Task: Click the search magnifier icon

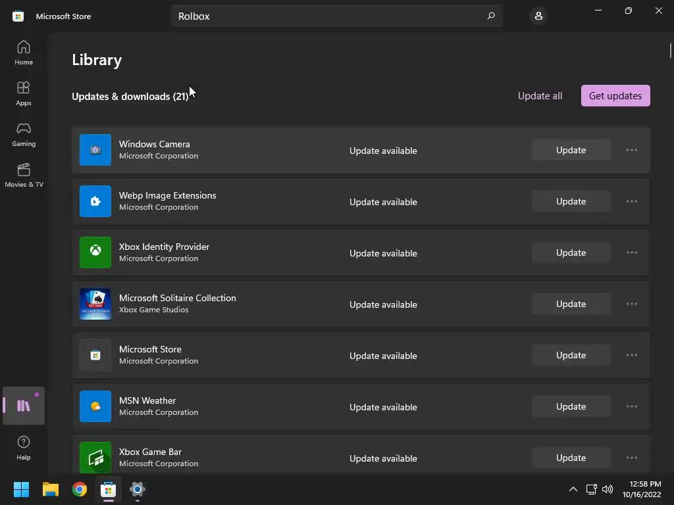Action: click(x=491, y=16)
